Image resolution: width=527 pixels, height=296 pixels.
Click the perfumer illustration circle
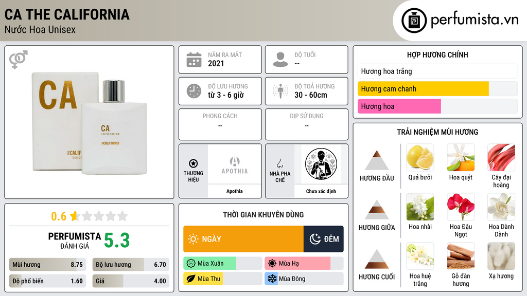point(321,164)
